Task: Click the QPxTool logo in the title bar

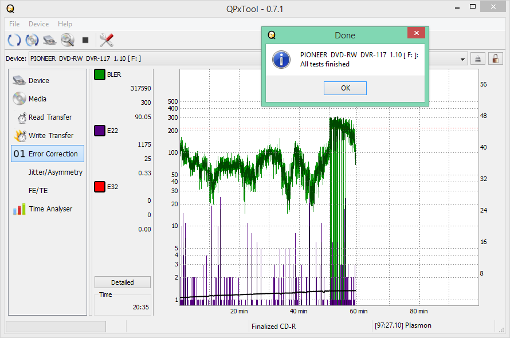Action: [10, 9]
